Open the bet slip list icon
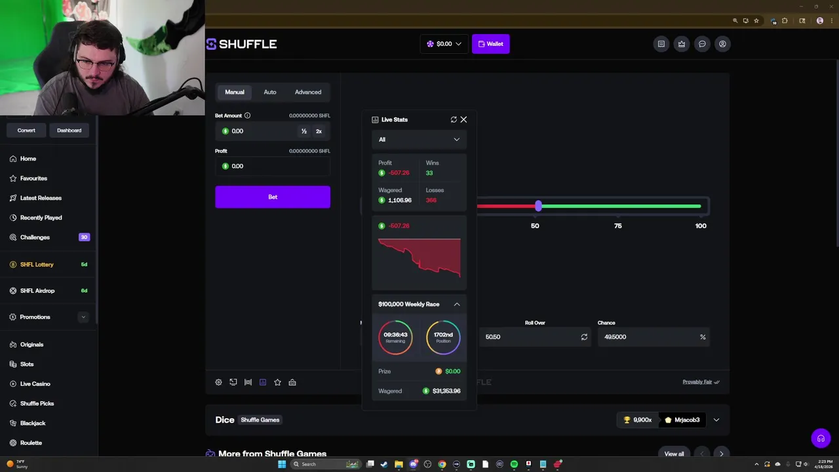The height and width of the screenshot is (472, 839). coord(661,44)
